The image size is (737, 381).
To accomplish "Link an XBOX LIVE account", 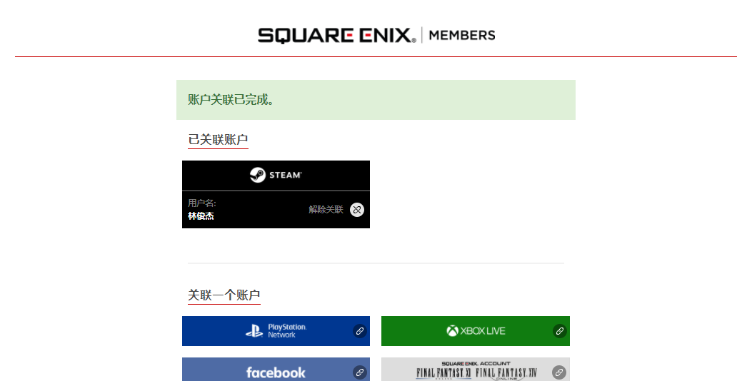I will pos(475,331).
